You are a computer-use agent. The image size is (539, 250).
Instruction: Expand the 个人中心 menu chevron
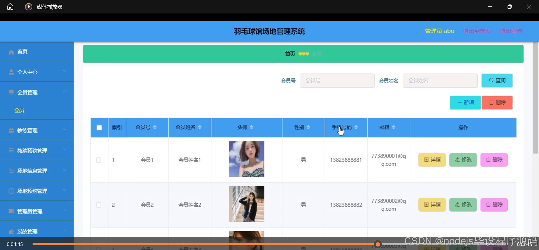tap(65, 71)
